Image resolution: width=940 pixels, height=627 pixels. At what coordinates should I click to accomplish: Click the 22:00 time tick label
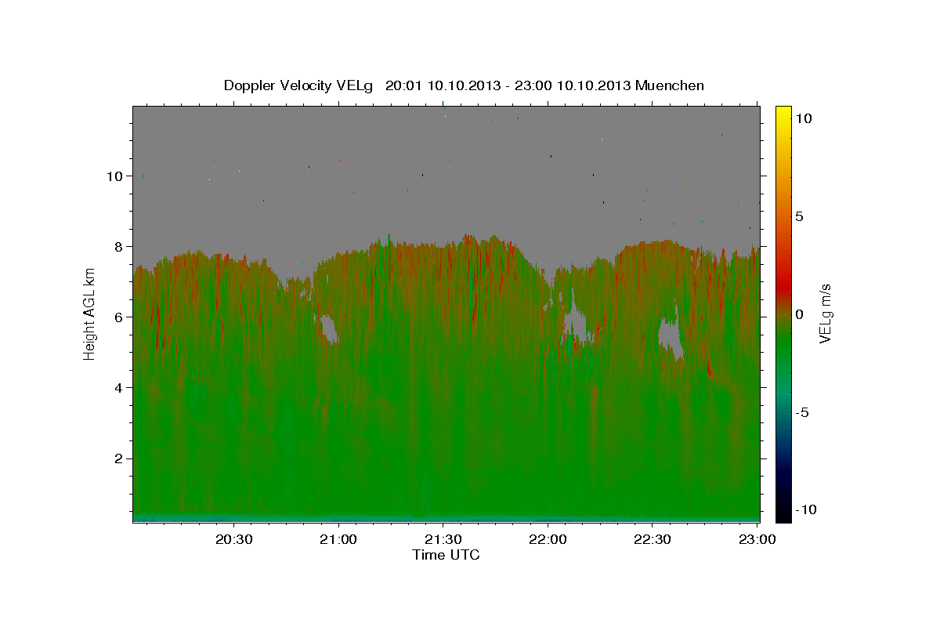[548, 539]
